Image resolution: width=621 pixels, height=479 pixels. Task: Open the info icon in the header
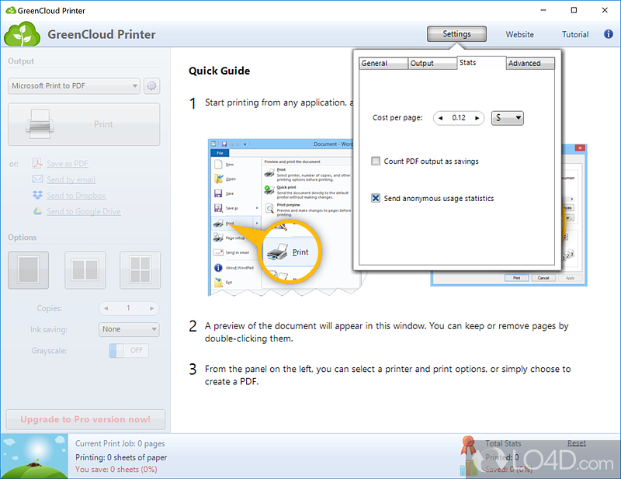tap(609, 34)
